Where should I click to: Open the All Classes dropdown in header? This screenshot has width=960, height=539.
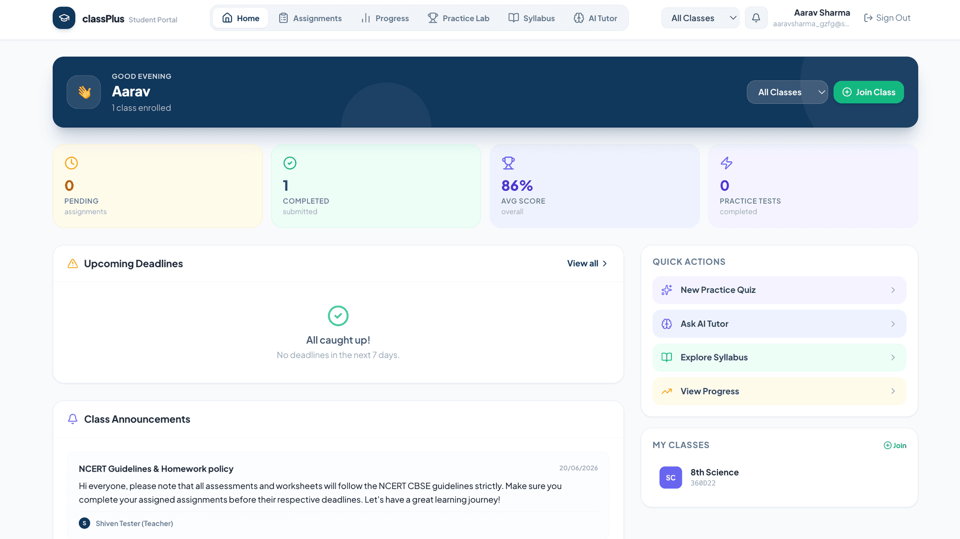coord(700,18)
